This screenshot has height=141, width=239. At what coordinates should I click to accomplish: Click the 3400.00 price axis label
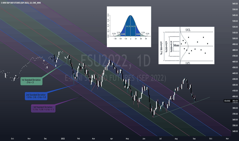pos(235,131)
